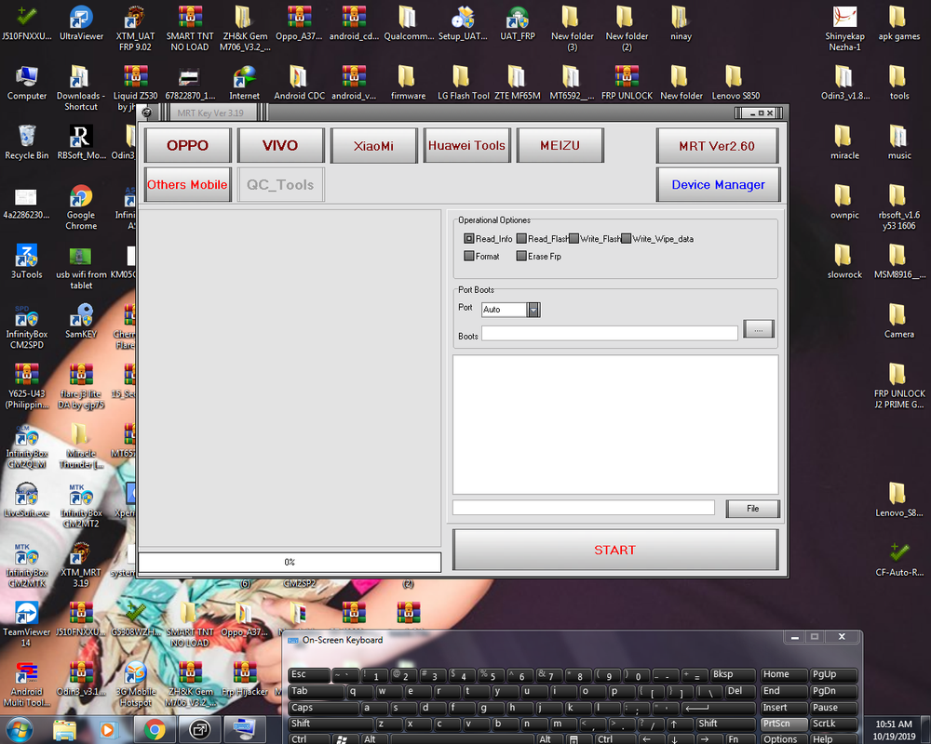Click PrtScn key on On-Screen Keyboard
Screen dimensions: 931x744
click(x=784, y=724)
